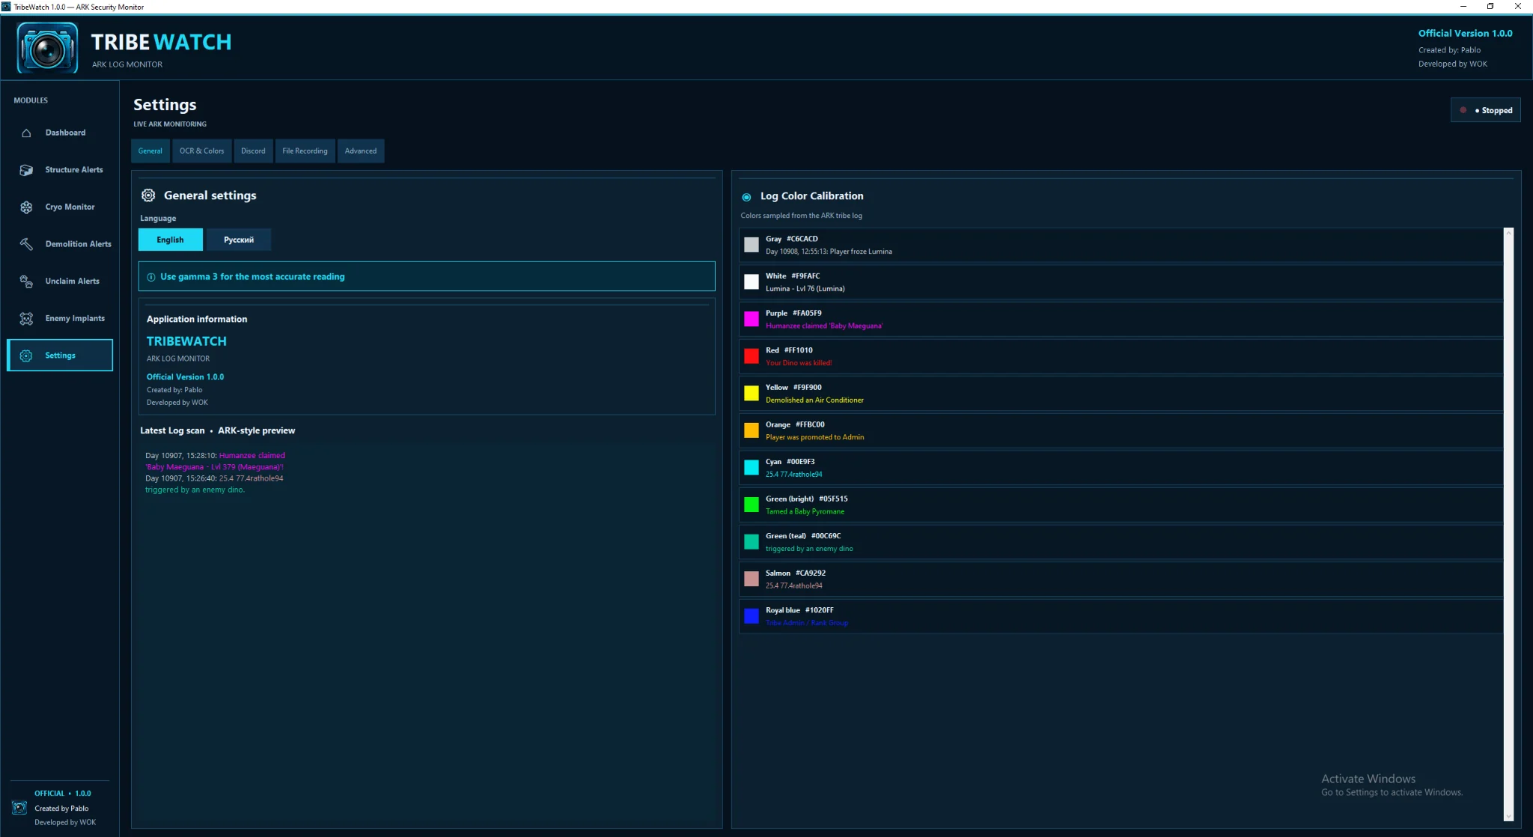This screenshot has height=837, width=1533.
Task: Click the Orange #FFBC00 swatch
Action: tap(752, 430)
